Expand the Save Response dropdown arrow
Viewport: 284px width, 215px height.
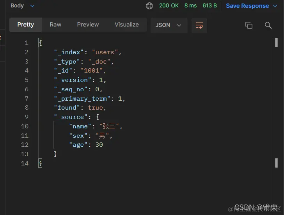[275, 6]
